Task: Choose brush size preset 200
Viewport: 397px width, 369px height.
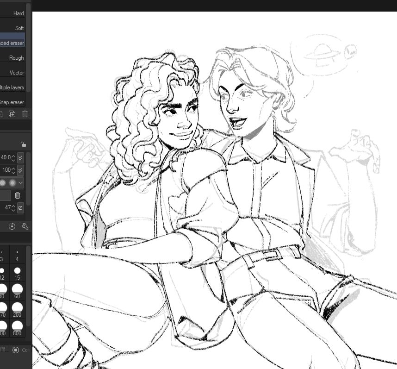Action: [x=17, y=310]
